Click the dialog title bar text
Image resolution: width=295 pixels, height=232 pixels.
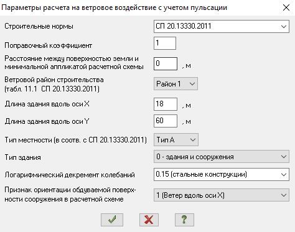pos(115,7)
